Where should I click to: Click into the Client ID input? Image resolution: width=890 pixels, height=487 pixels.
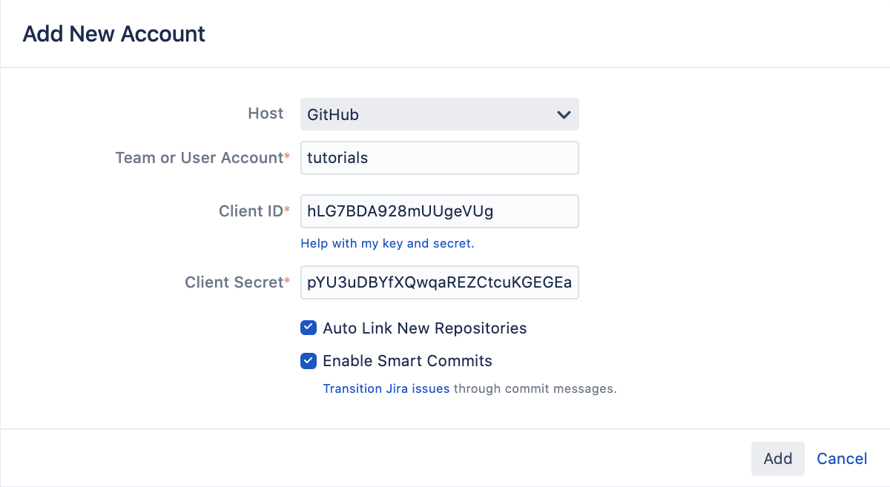tap(439, 211)
